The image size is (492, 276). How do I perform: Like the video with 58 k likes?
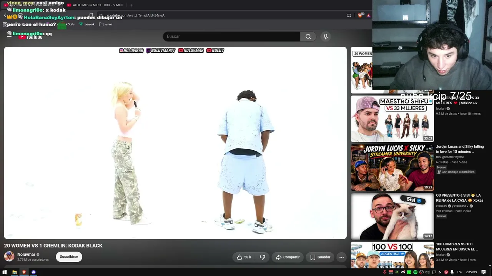point(244,257)
